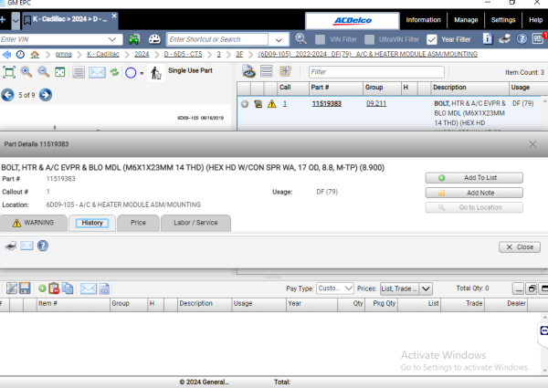This screenshot has width=548, height=388.
Task: Open the Information menu
Action: [423, 20]
